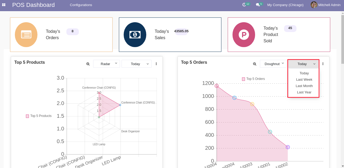This screenshot has width=344, height=168.
Task: Click the My Company (Chicago) switcher
Action: pyautogui.click(x=285, y=5)
